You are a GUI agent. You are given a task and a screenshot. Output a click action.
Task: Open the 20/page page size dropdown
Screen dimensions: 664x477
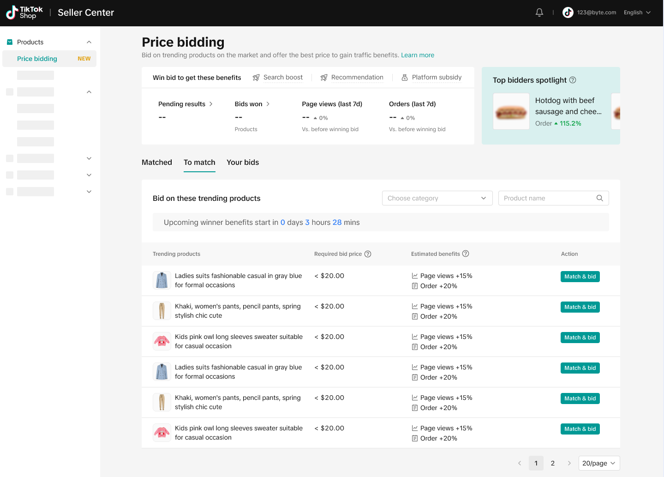tap(598, 463)
